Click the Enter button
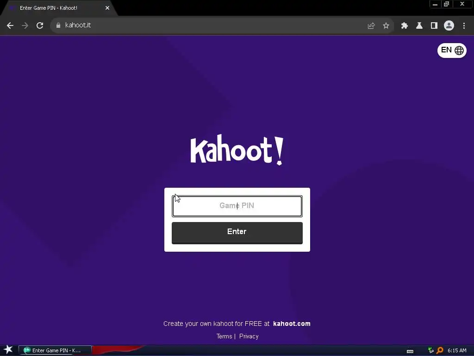The height and width of the screenshot is (356, 474). tap(237, 233)
